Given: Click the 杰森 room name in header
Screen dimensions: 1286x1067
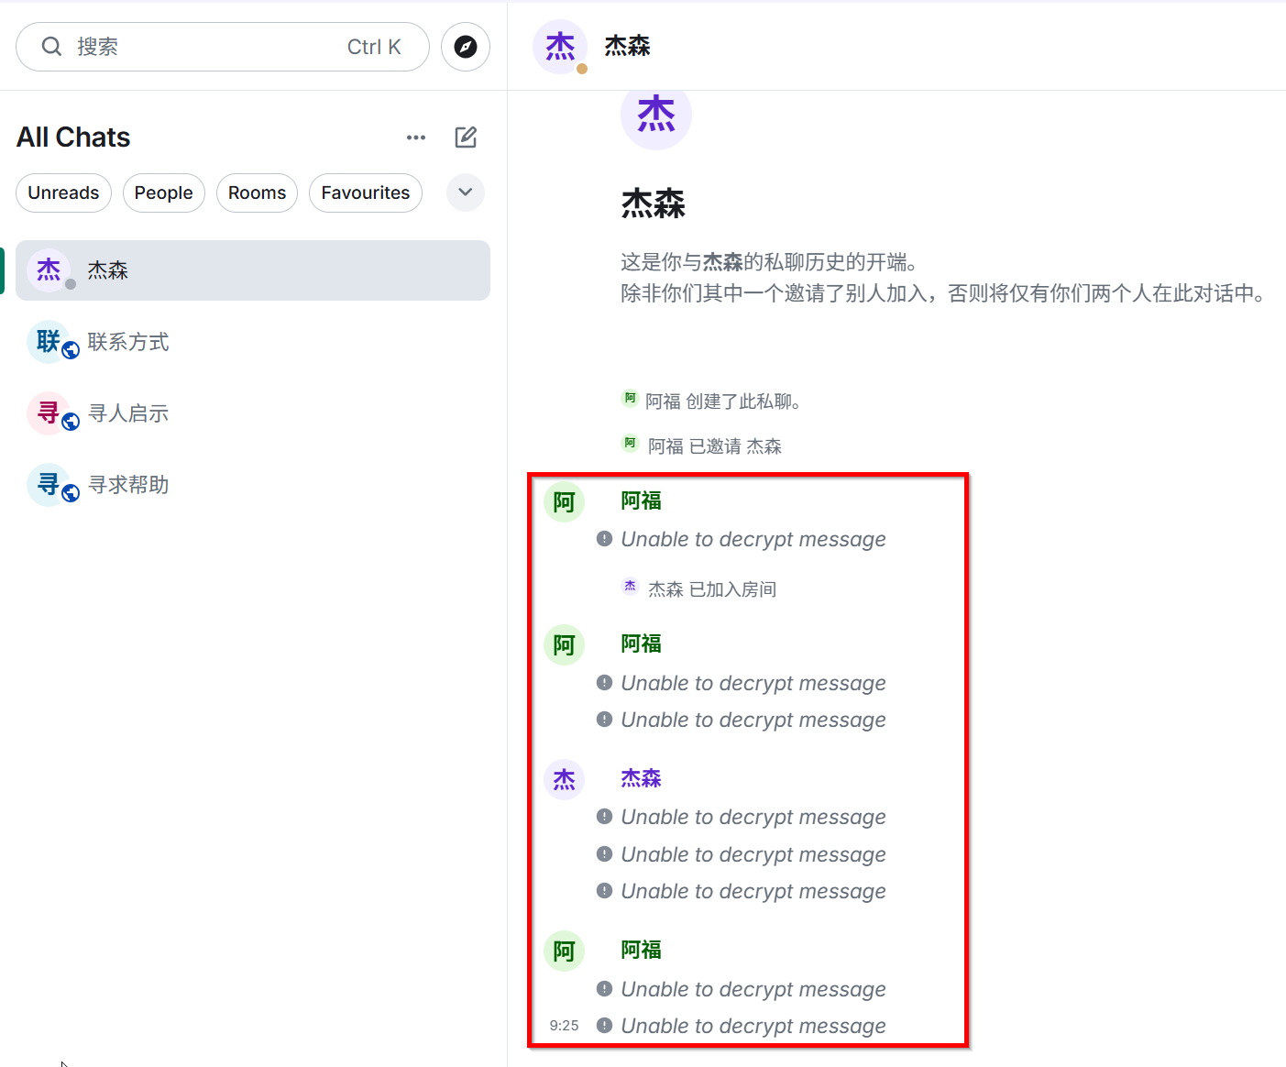Looking at the screenshot, I should [x=627, y=46].
